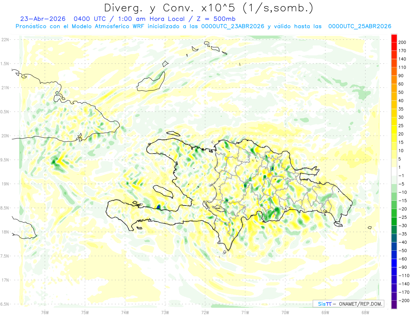Click the 22N latitude axis label
The height and width of the screenshot is (317, 410).
click(5, 39)
